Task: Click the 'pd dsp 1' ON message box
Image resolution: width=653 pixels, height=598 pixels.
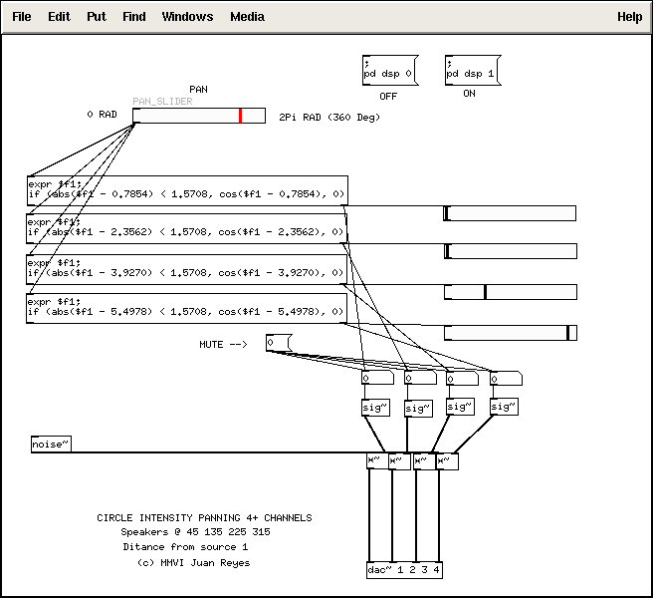Action: click(x=471, y=70)
